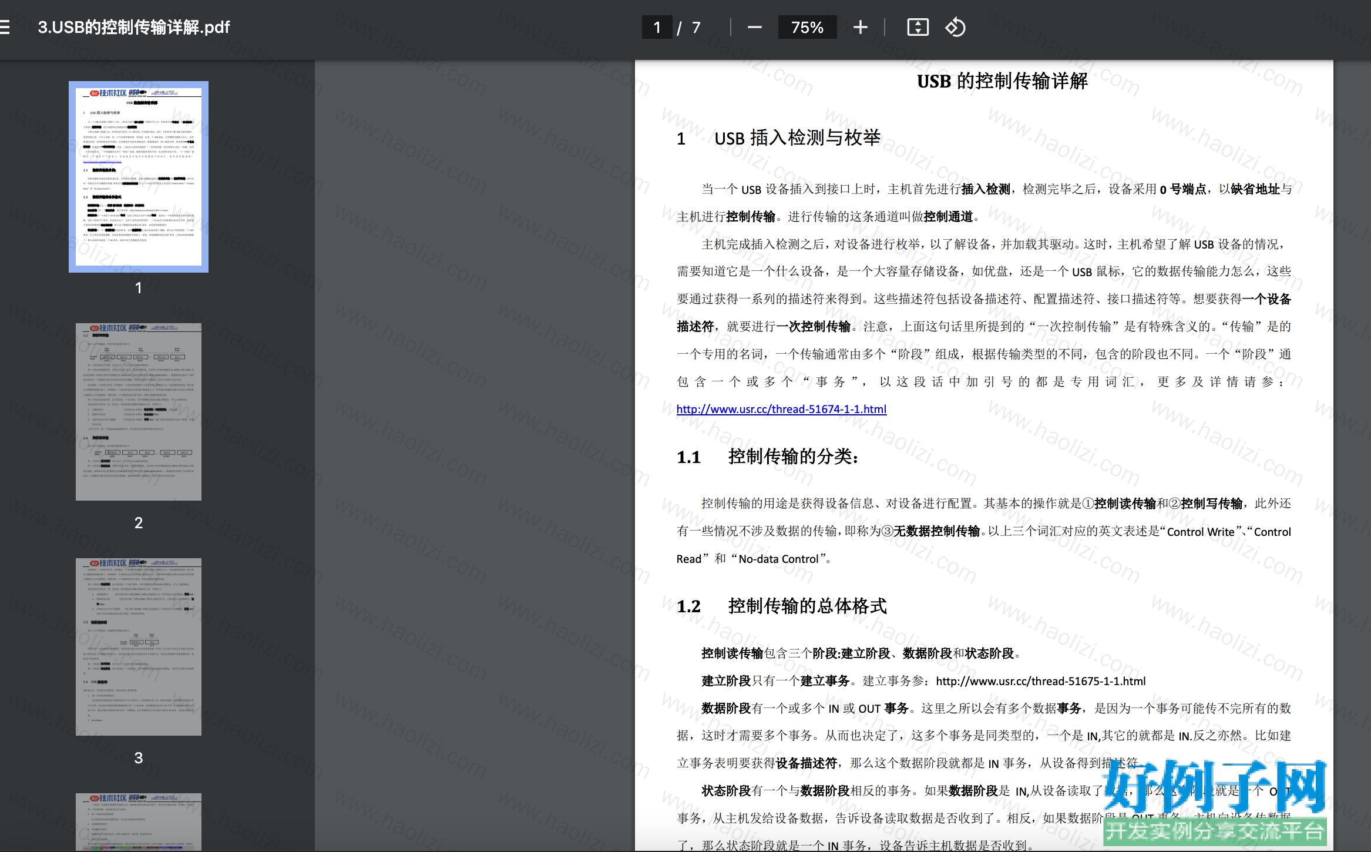Screen dimensions: 1371x852
Task: Click the total page count 7
Action: [696, 27]
